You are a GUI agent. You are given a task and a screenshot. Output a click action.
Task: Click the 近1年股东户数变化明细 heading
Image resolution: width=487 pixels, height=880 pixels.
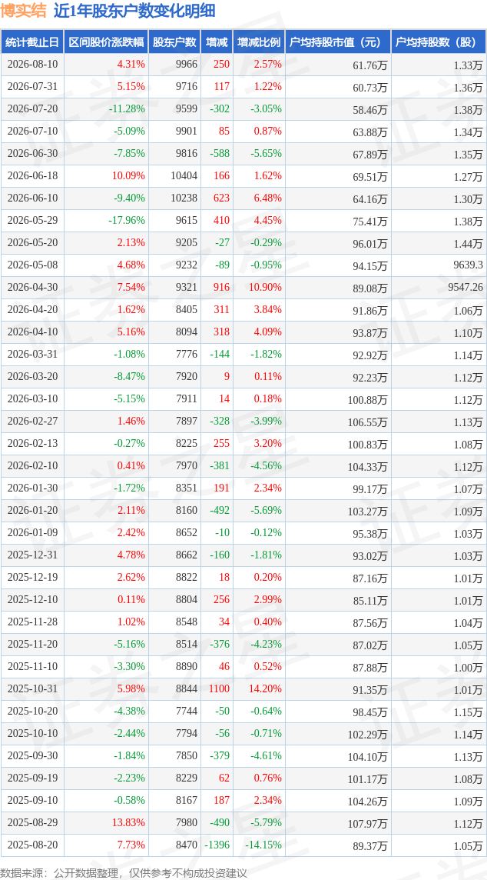tap(134, 12)
